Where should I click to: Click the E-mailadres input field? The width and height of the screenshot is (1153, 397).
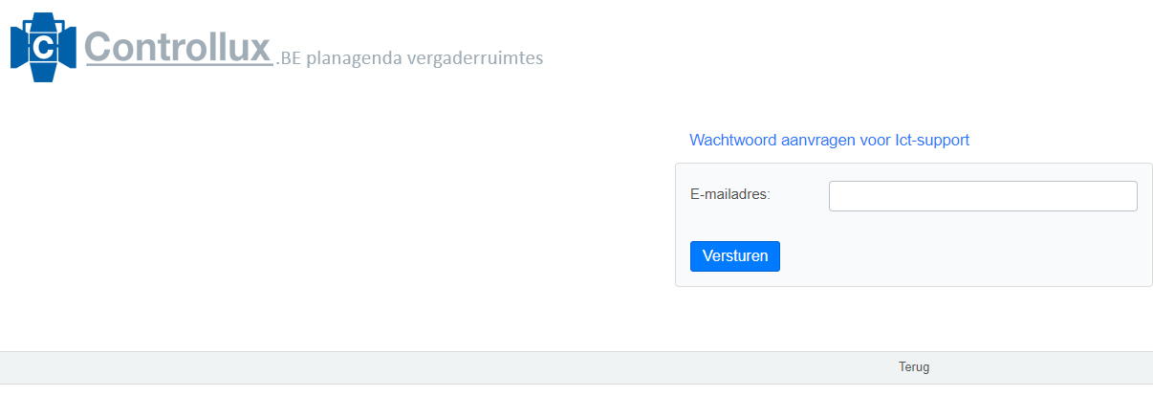(x=982, y=196)
